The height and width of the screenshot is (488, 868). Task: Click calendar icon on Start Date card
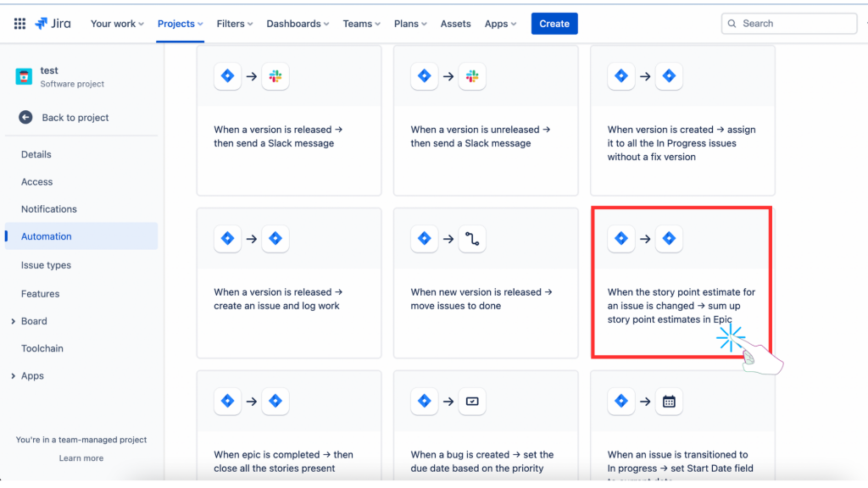pyautogui.click(x=669, y=402)
